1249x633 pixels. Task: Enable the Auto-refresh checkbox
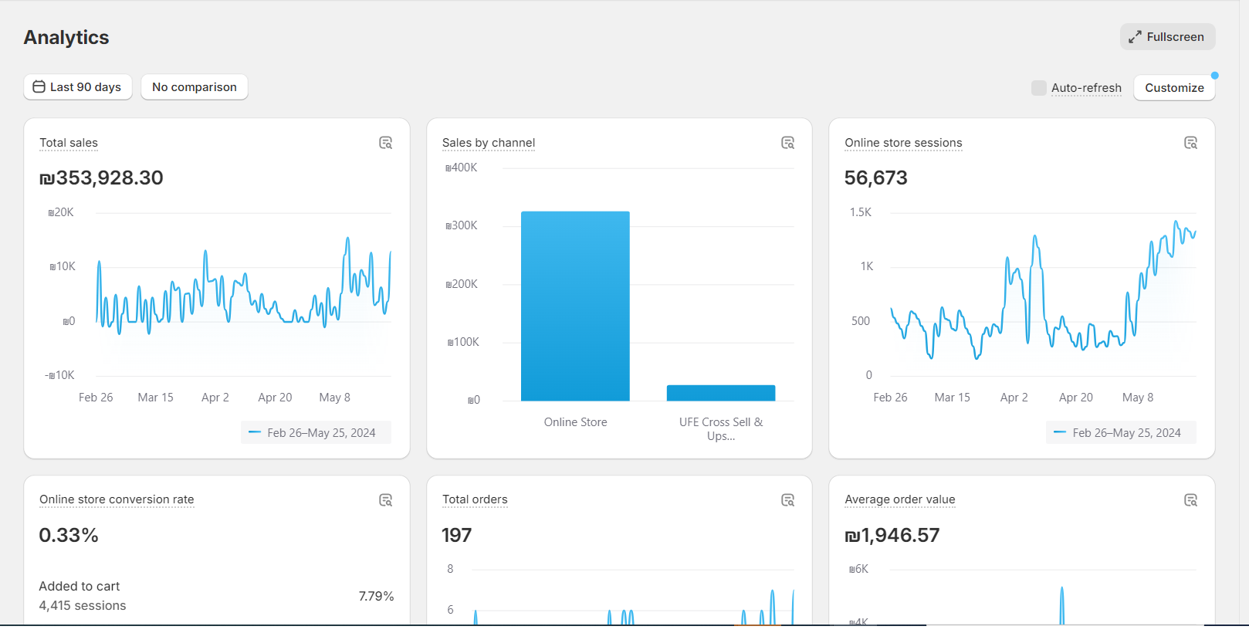click(1039, 88)
